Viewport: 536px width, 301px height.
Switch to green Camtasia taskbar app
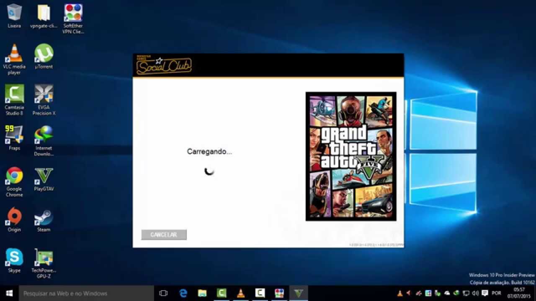click(222, 293)
